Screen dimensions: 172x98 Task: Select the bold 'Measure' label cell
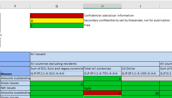coord(15,74)
